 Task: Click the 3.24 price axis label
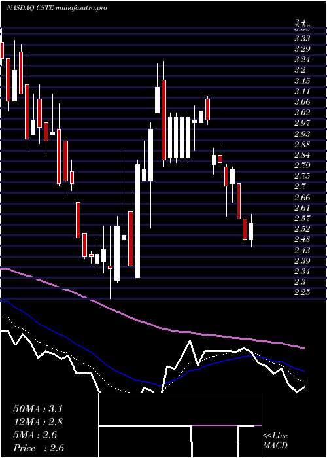pyautogui.click(x=302, y=60)
